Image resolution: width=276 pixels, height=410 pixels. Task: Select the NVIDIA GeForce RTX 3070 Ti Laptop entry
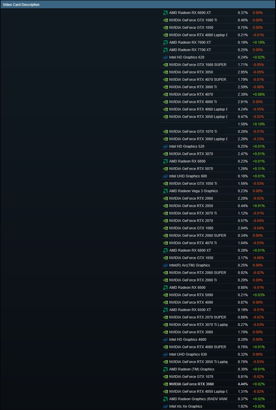(x=198, y=325)
